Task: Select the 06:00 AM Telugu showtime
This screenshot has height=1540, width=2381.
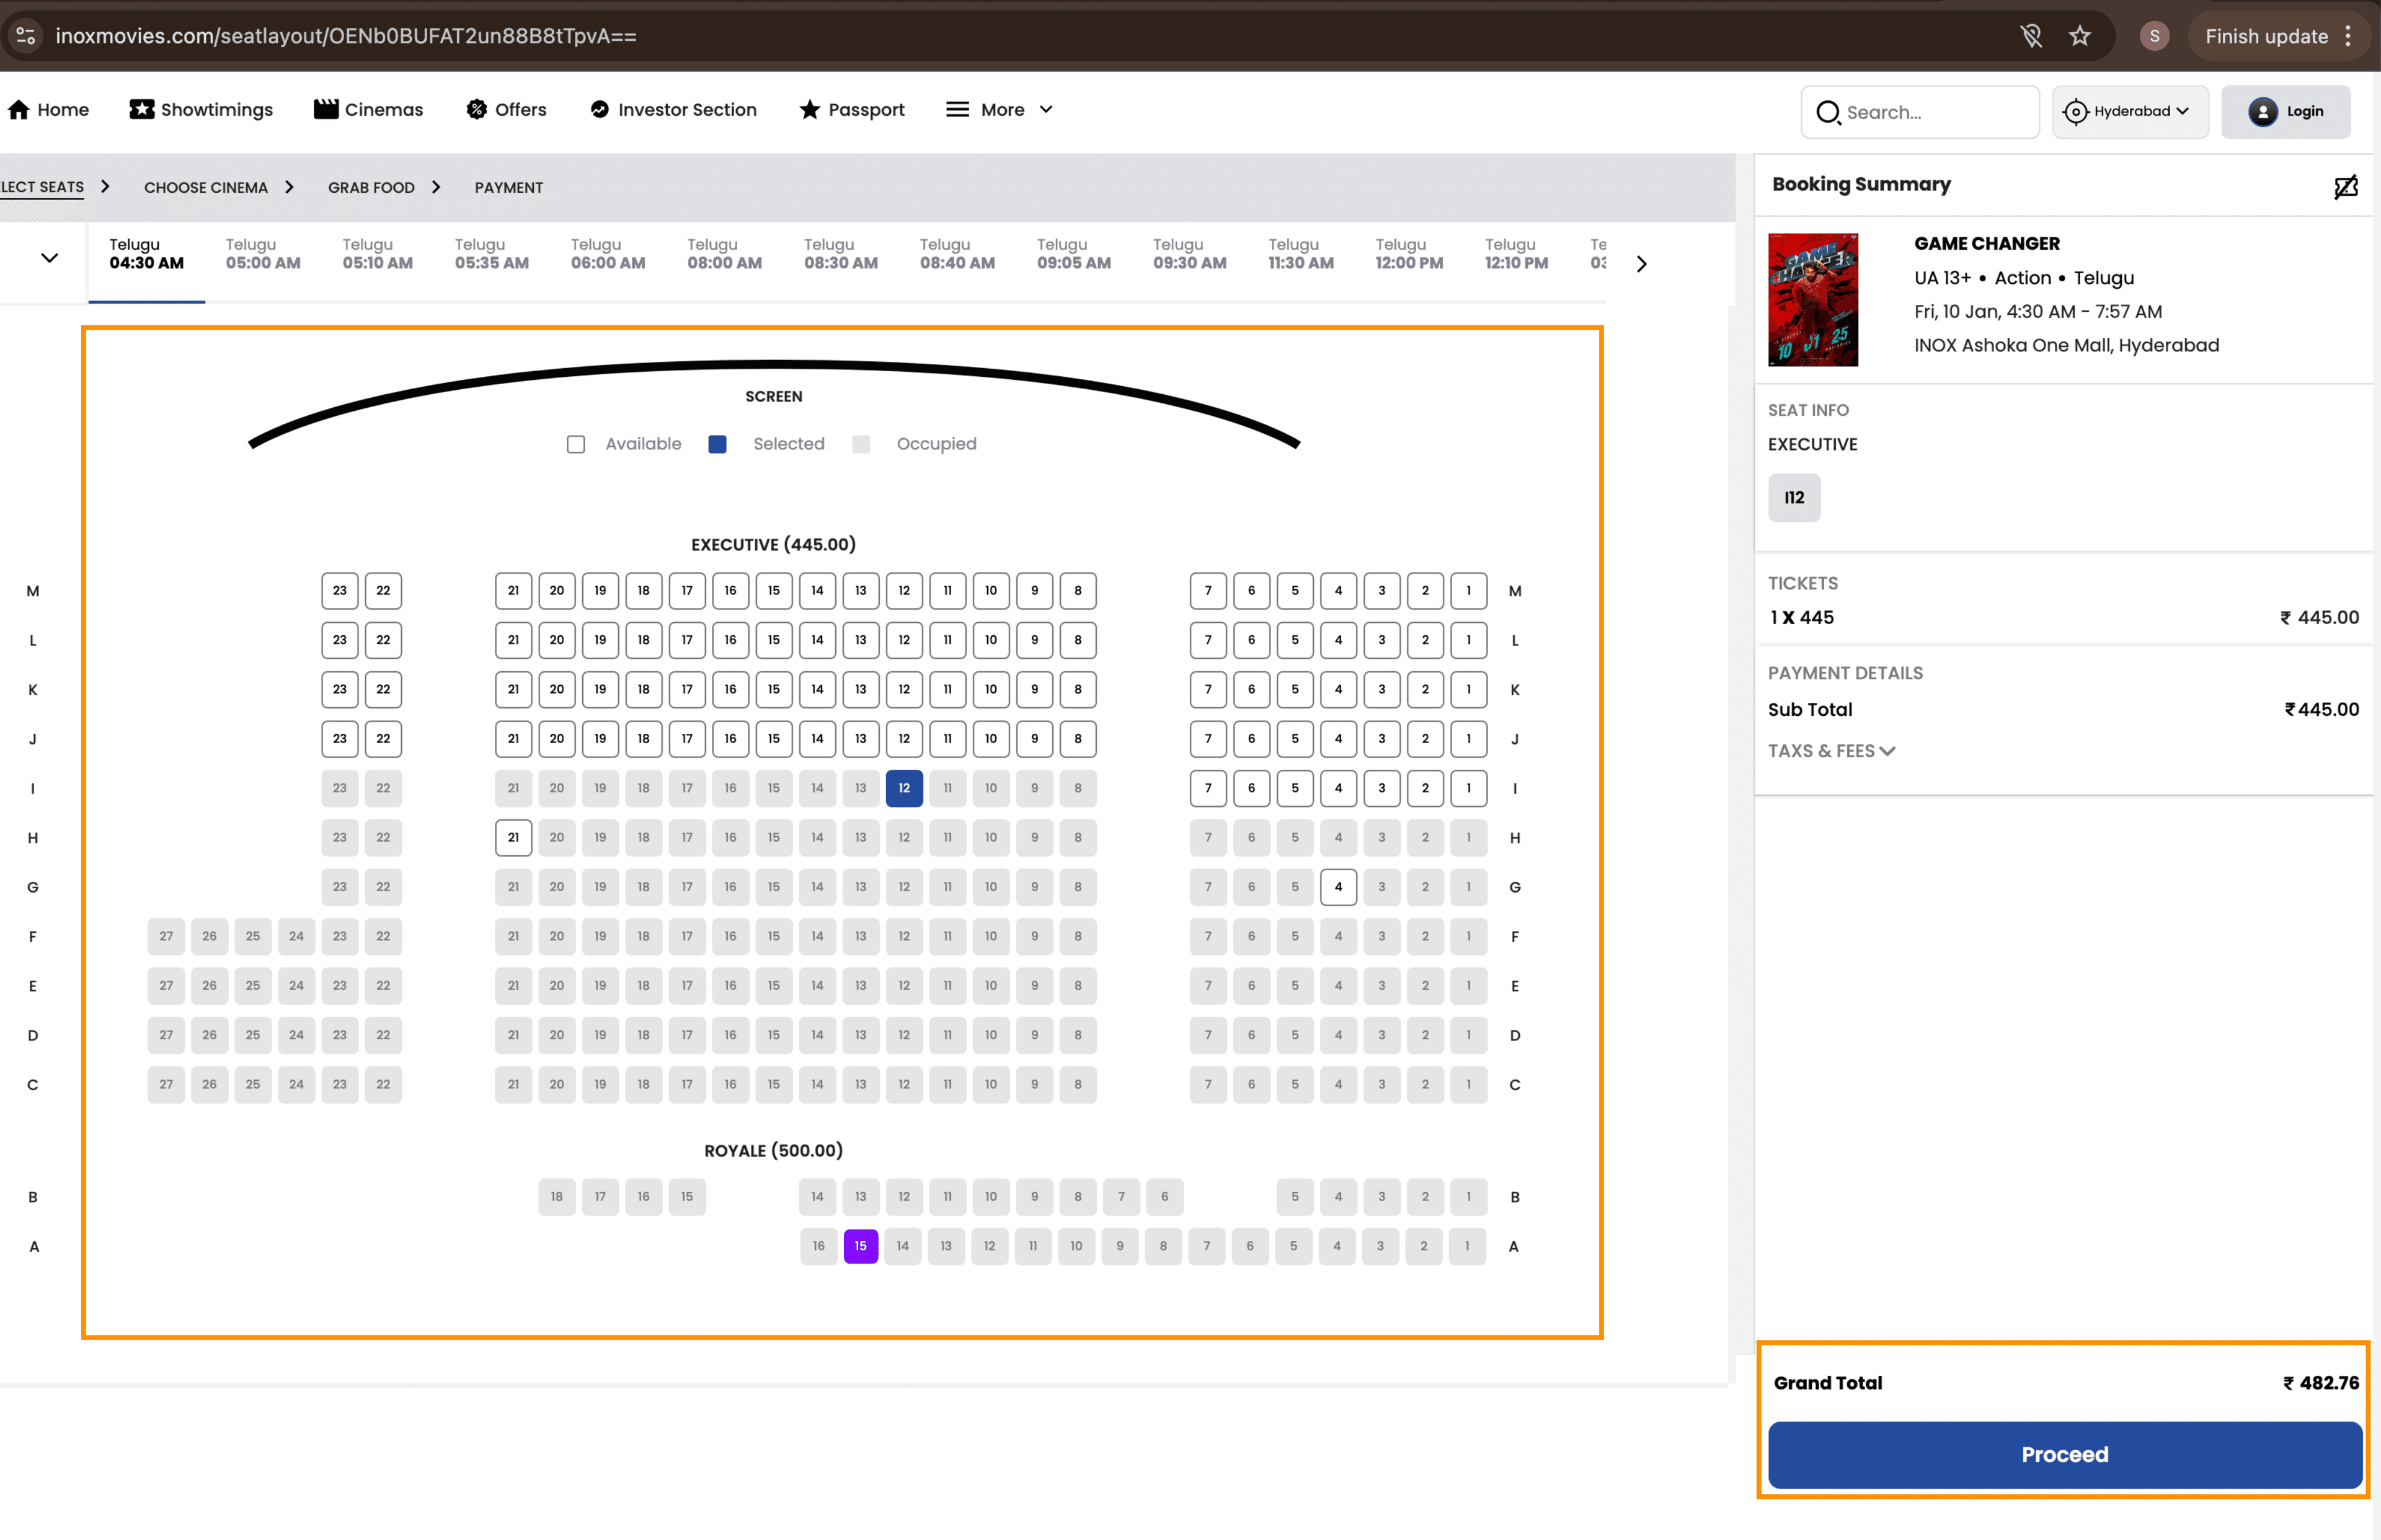Action: point(607,254)
